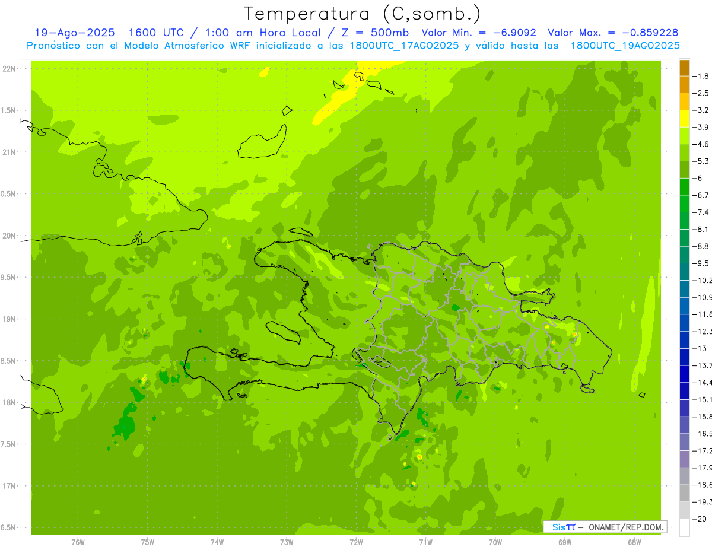The height and width of the screenshot is (550, 712).
Task: Click the '75W' longitude label
Action: click(148, 542)
